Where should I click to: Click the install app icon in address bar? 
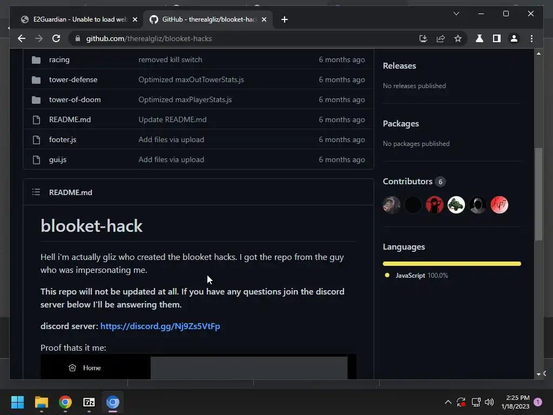tap(423, 38)
